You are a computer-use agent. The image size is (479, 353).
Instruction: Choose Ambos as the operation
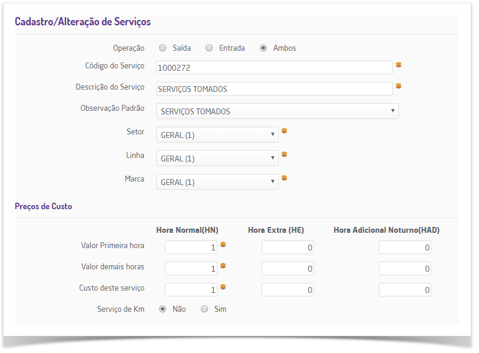[x=263, y=48]
